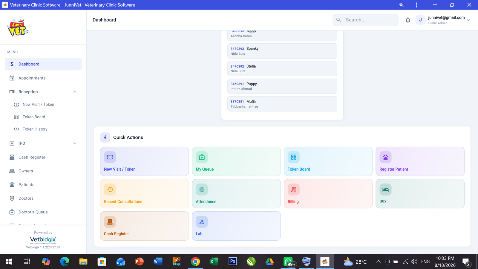Open Owners sidebar item
Viewport: 478px width, 269px height.
pyautogui.click(x=43, y=171)
